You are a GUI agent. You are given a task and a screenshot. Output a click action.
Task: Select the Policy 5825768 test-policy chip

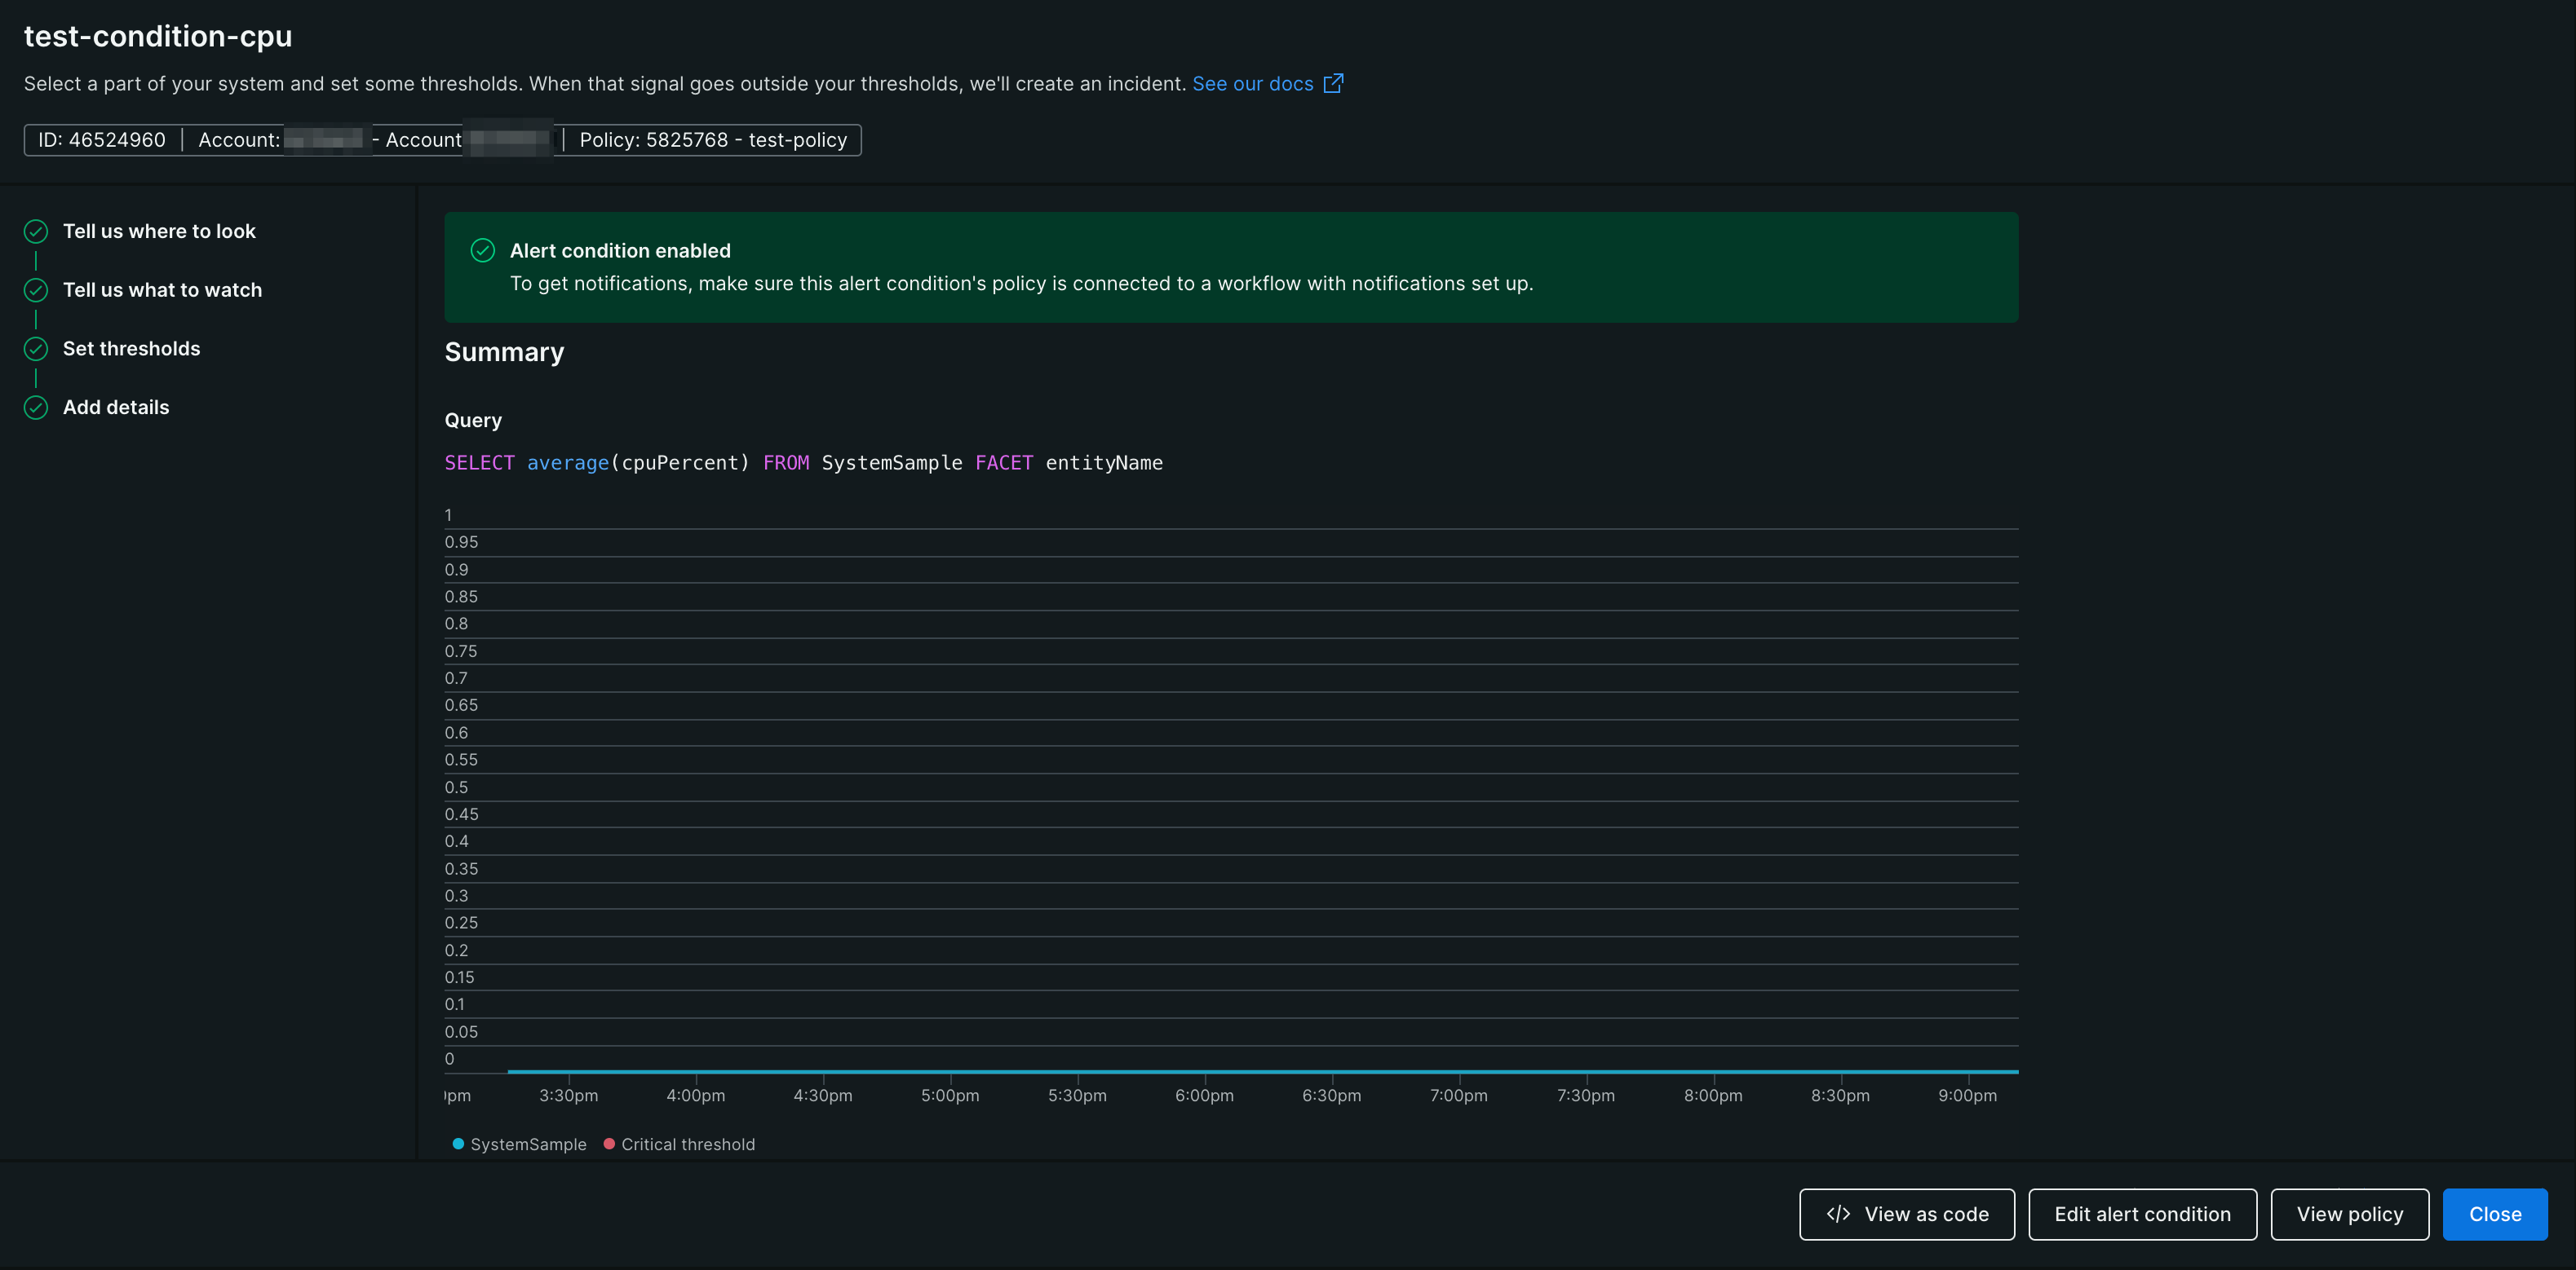[x=712, y=140]
